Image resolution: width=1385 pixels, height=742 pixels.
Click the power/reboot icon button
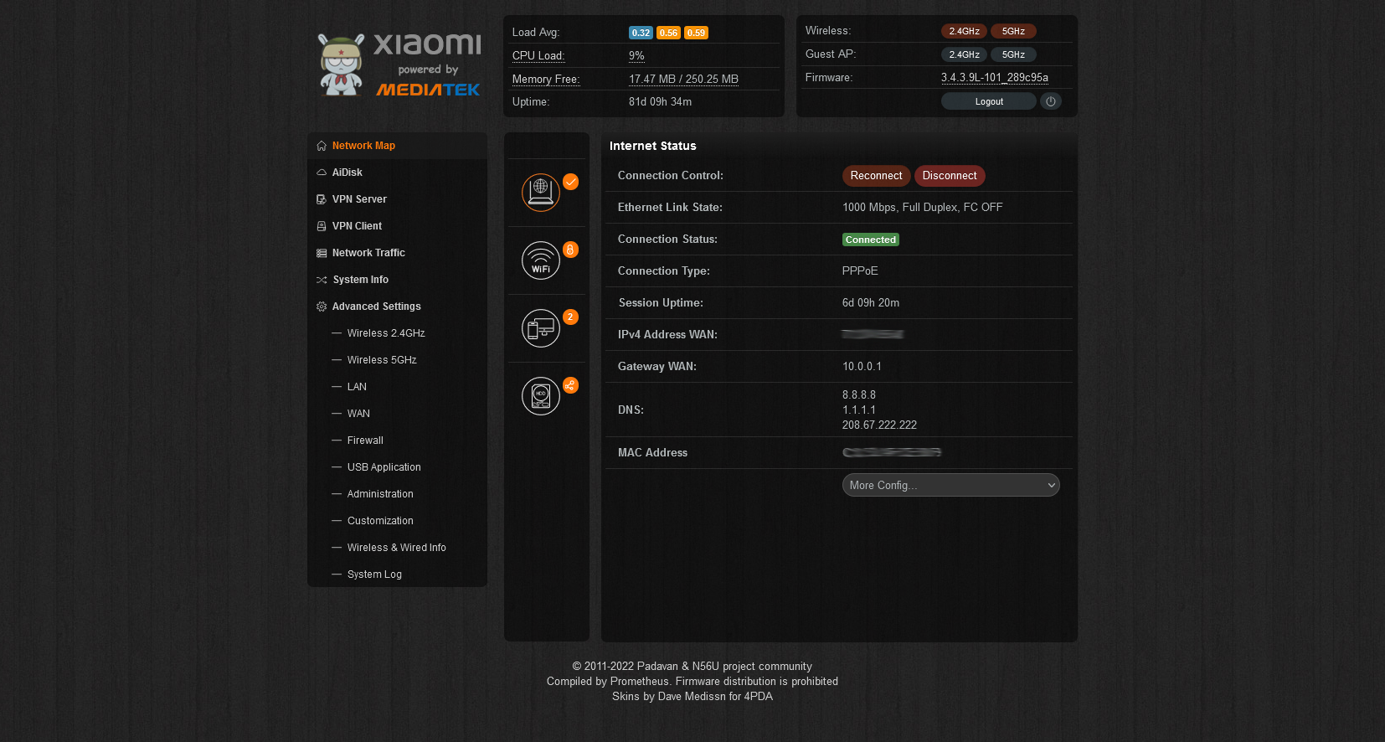[x=1051, y=101]
